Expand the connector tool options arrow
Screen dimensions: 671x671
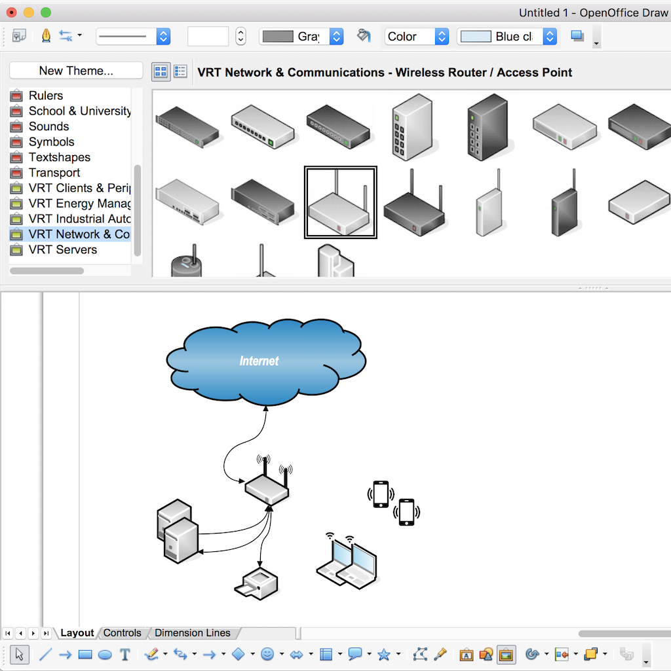click(193, 654)
